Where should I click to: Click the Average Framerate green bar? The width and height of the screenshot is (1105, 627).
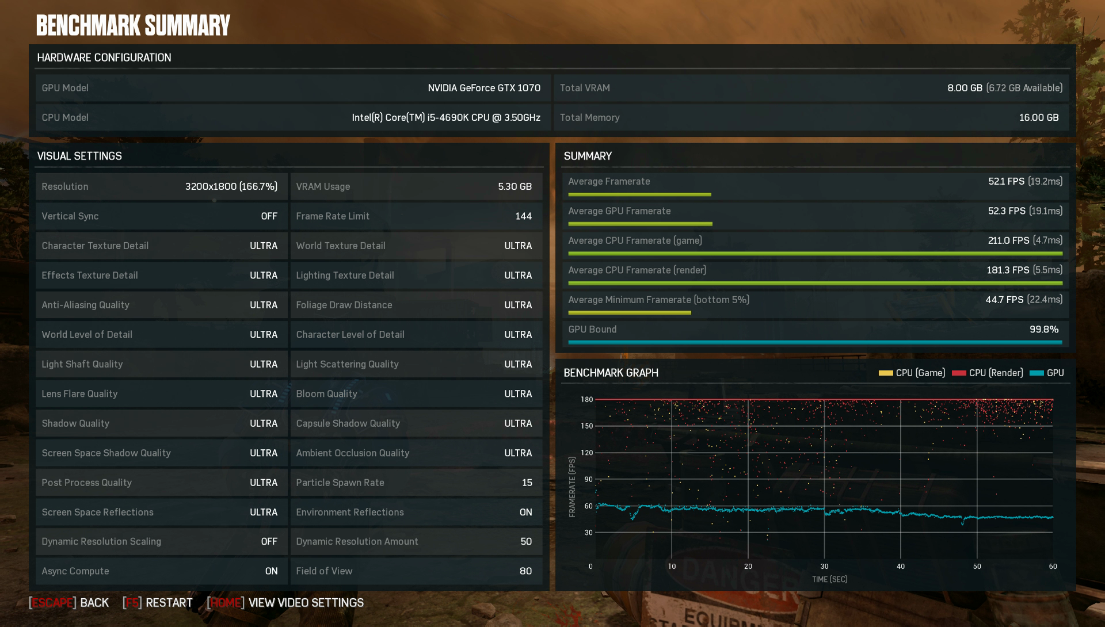click(639, 194)
